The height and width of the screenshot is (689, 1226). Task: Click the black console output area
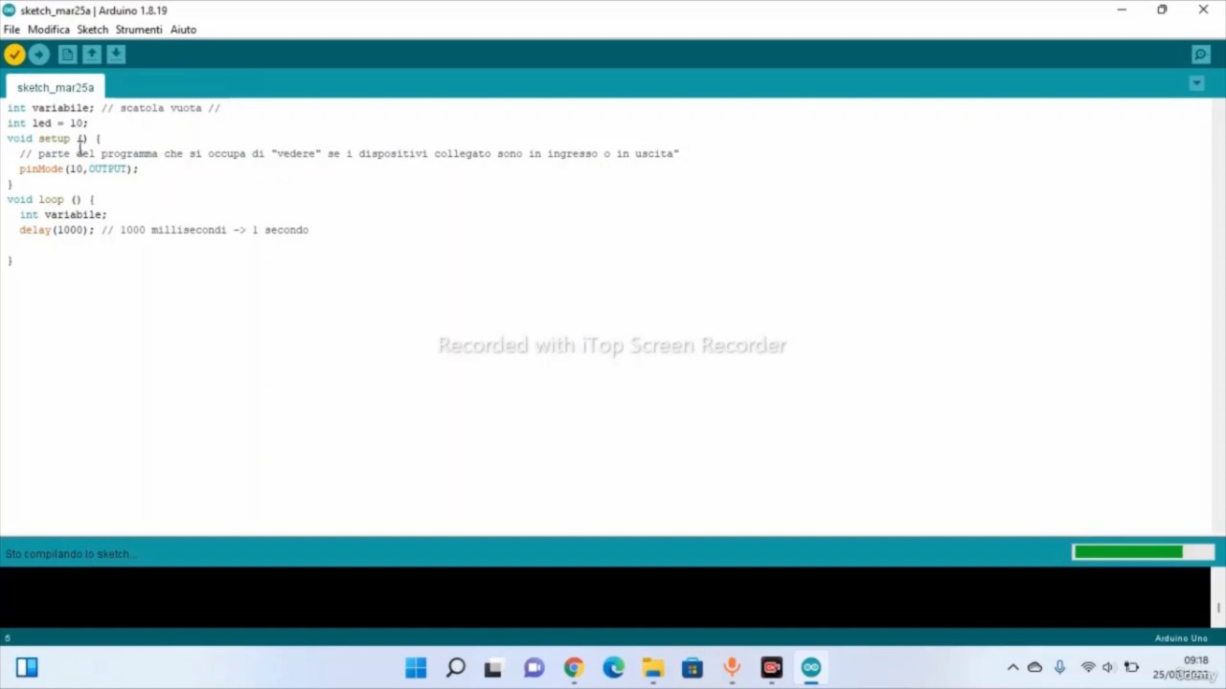pos(605,597)
